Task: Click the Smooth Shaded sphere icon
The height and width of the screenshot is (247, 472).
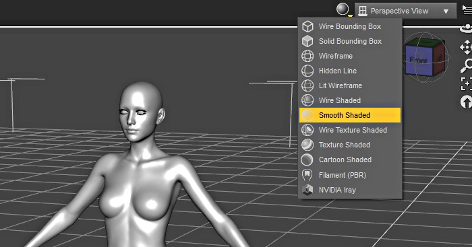Action: 307,115
